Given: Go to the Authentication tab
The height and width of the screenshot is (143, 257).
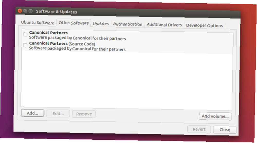Looking at the screenshot, I should tap(128, 24).
